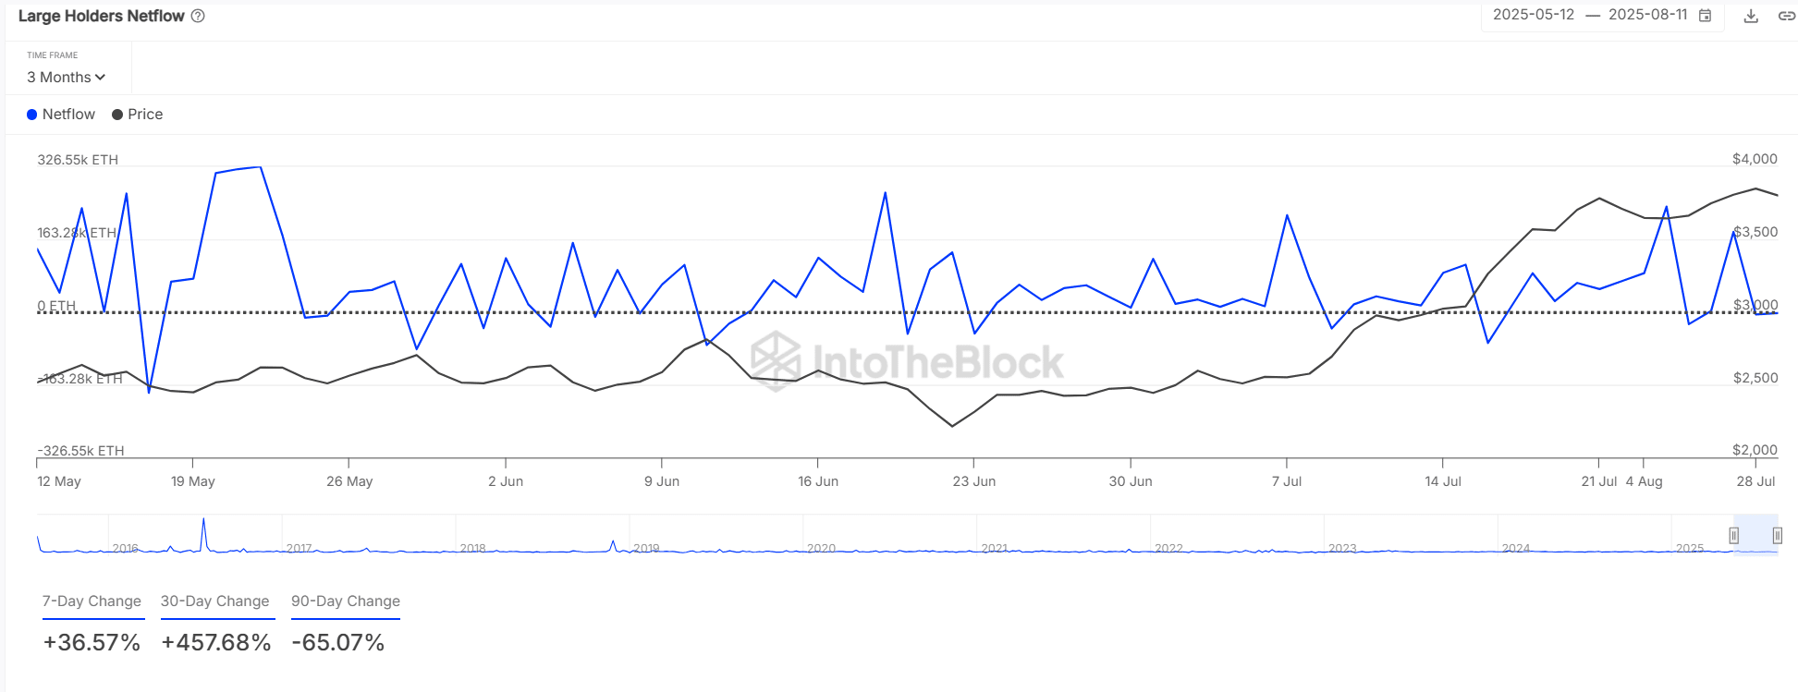
Task: Select the 7-Day Change tab
Action: point(92,601)
